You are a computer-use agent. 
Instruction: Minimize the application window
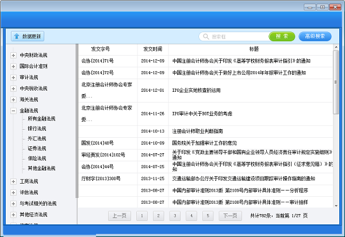pos(310,7)
